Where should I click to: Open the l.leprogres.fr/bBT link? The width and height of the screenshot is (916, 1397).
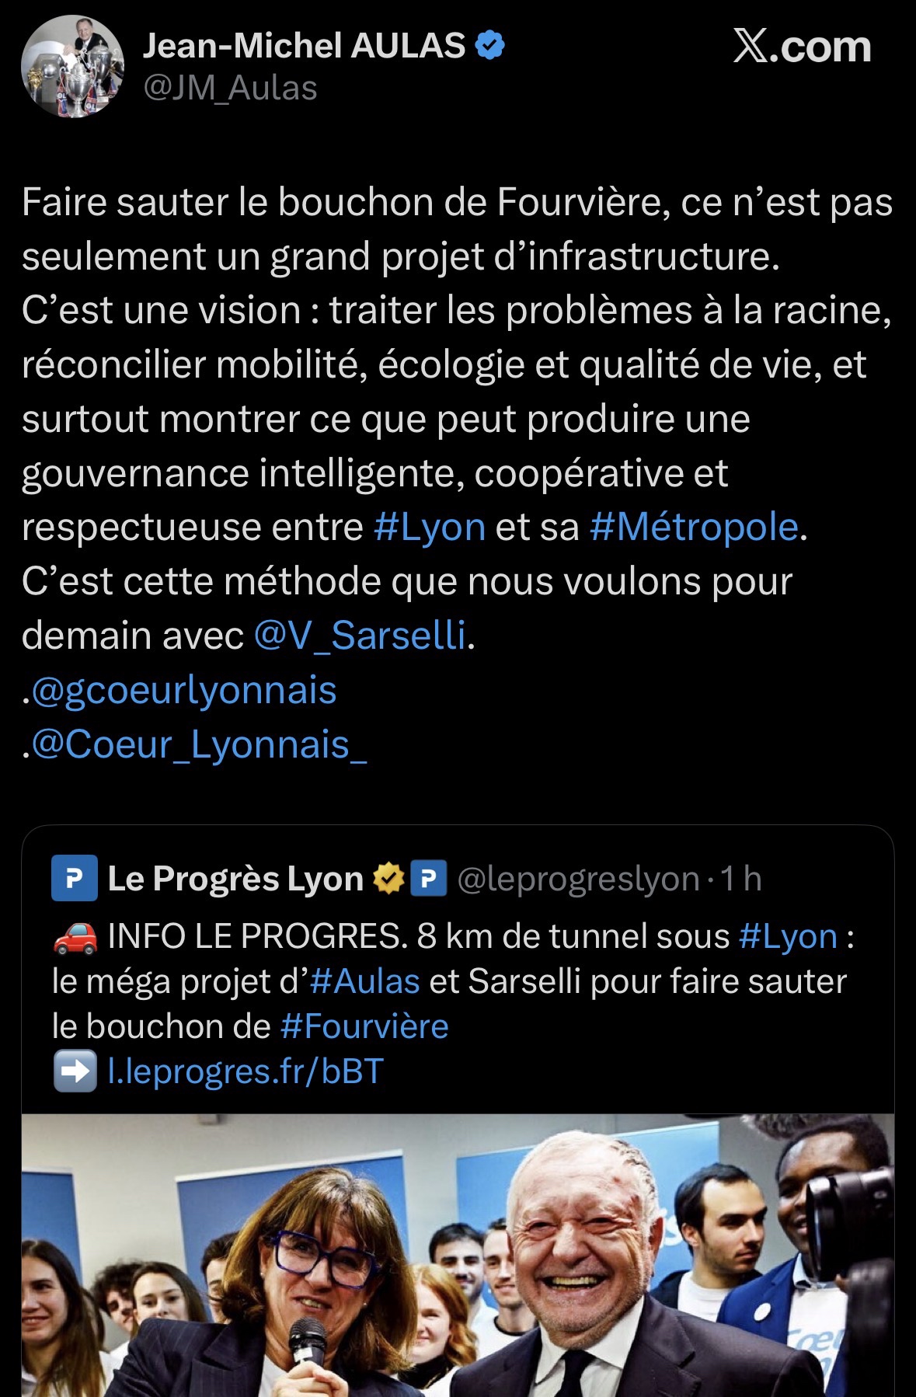[246, 1071]
